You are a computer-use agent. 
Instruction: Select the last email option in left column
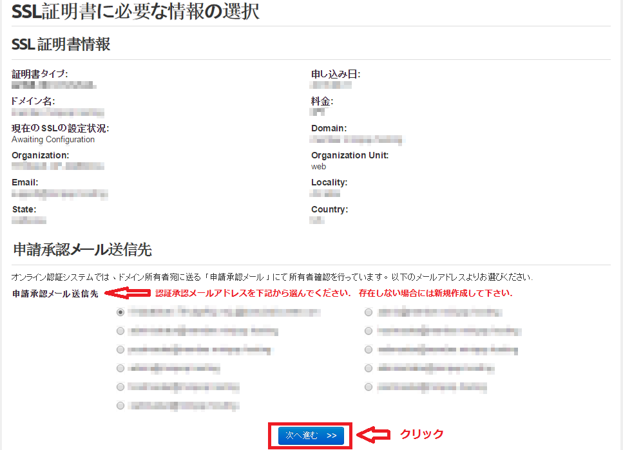click(x=120, y=406)
